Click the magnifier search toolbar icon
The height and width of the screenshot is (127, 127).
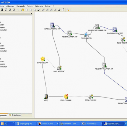(68, 10)
